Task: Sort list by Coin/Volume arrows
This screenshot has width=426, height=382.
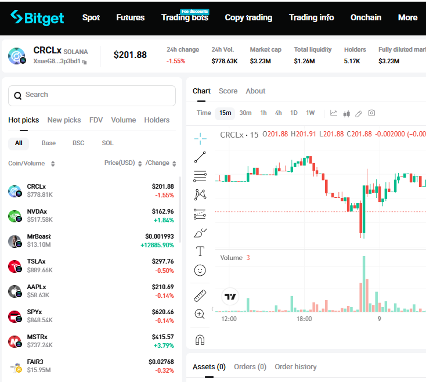Action: click(x=53, y=164)
